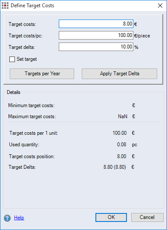
Task: Click the Target delta percentage field
Action: 96,47
